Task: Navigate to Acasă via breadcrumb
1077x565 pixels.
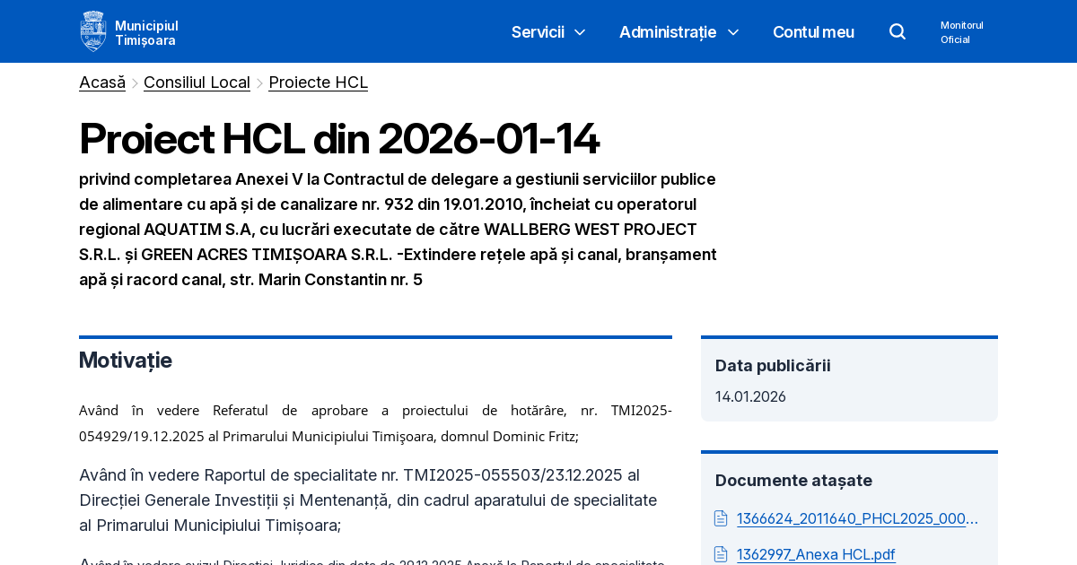Action: coord(101,82)
